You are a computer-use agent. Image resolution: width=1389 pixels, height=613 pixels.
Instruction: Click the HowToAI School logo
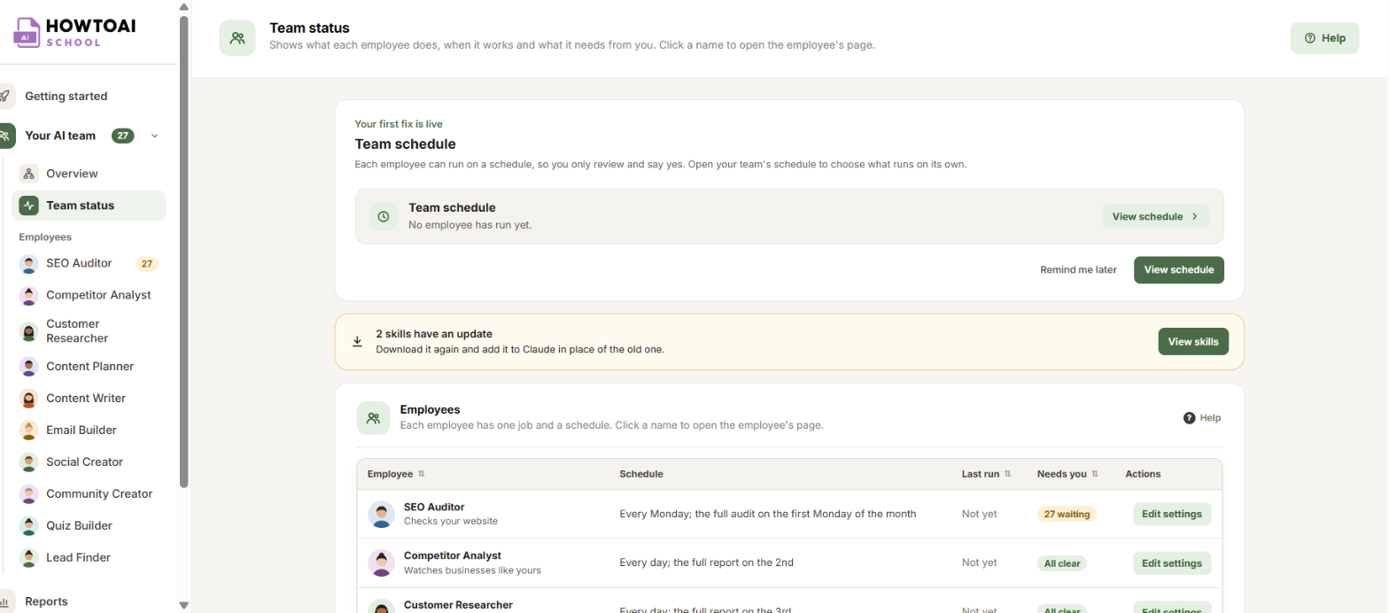pyautogui.click(x=74, y=32)
